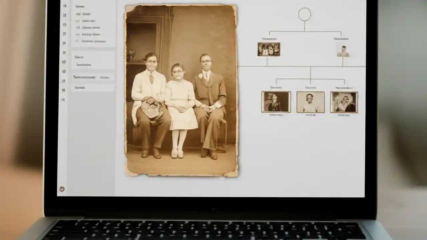Viewport: 427px width, 240px height.
Task: Click the icon before the last top-list entry
Action: (77, 41)
